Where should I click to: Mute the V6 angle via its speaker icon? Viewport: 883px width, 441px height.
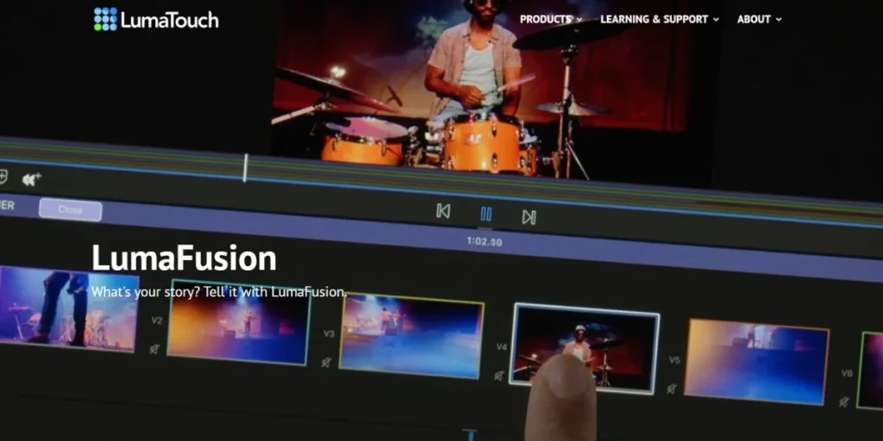pos(843,401)
